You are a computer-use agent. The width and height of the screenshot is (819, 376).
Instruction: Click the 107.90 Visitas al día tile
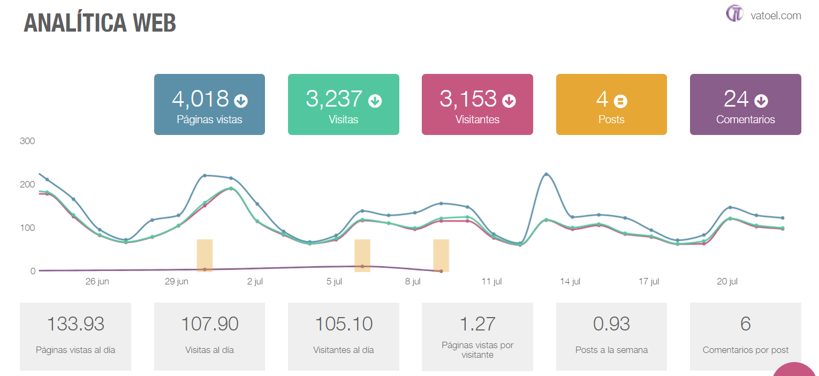click(x=209, y=336)
